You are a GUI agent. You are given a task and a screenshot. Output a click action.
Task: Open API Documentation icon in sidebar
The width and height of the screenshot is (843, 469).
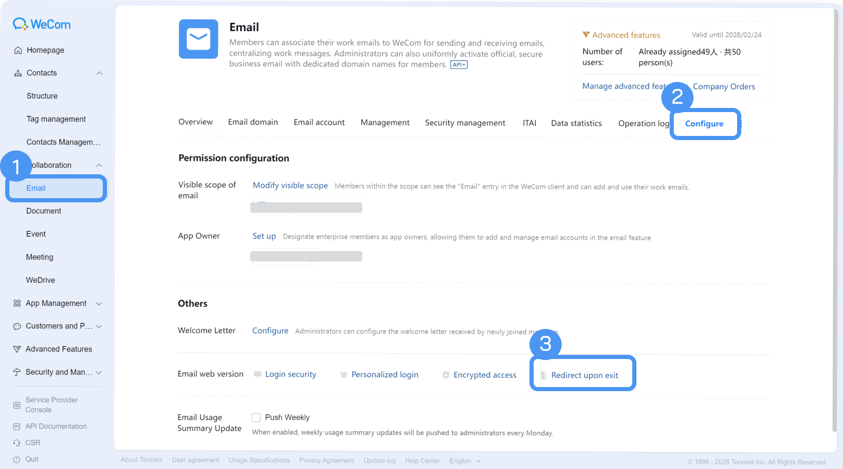point(17,426)
